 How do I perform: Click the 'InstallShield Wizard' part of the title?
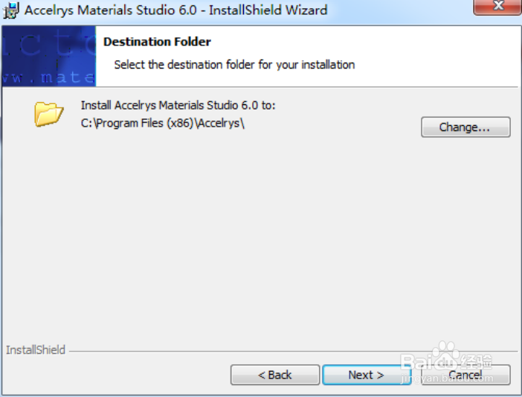(268, 10)
